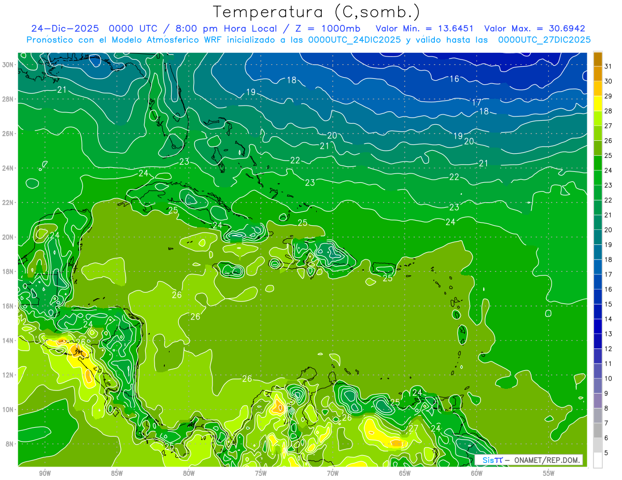Click legend value 31 on color bar
The image size is (622, 480).
[609, 66]
